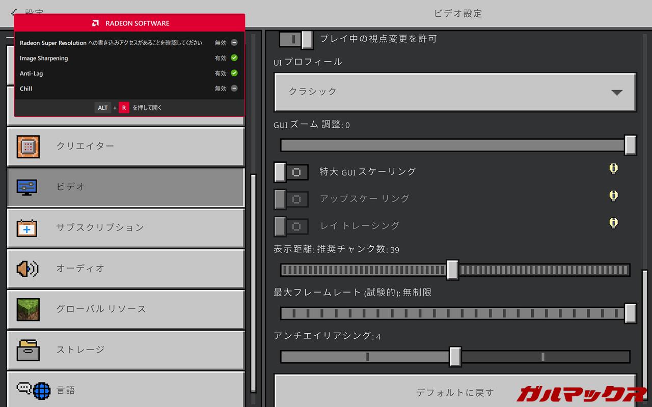Viewport: 652px width, 407px height.
Task: Open the オーディオ settings tab
Action: [x=126, y=269]
